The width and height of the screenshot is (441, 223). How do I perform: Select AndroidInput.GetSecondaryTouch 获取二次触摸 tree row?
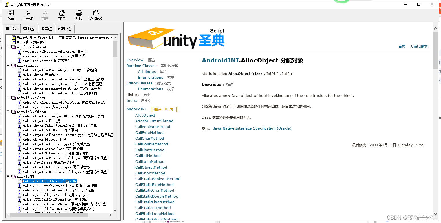(x=60, y=70)
